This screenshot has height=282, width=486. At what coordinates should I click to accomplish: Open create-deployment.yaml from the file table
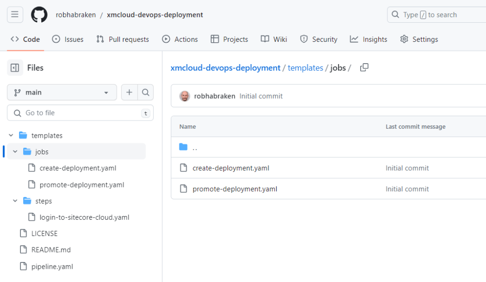pyautogui.click(x=231, y=168)
